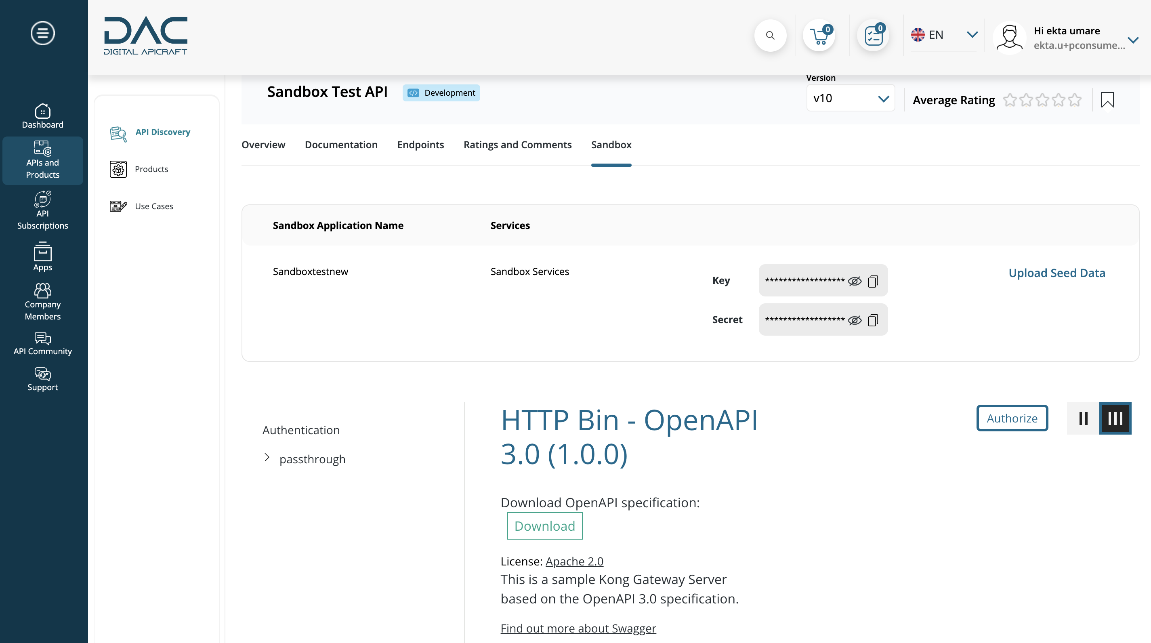The width and height of the screenshot is (1151, 643).
Task: Rate the API two stars
Action: click(x=1026, y=100)
